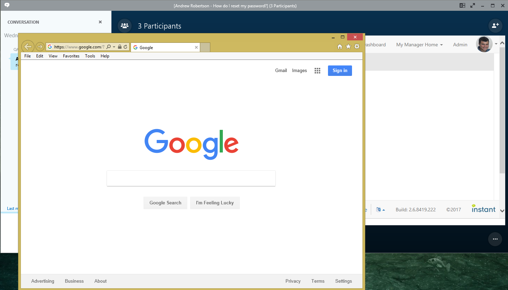Expand the profile avatar dropdown arrow
The height and width of the screenshot is (290, 508).
click(496, 44)
